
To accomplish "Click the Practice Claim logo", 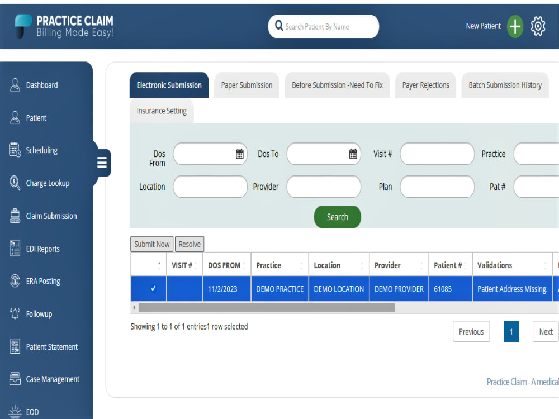I will pos(64,26).
